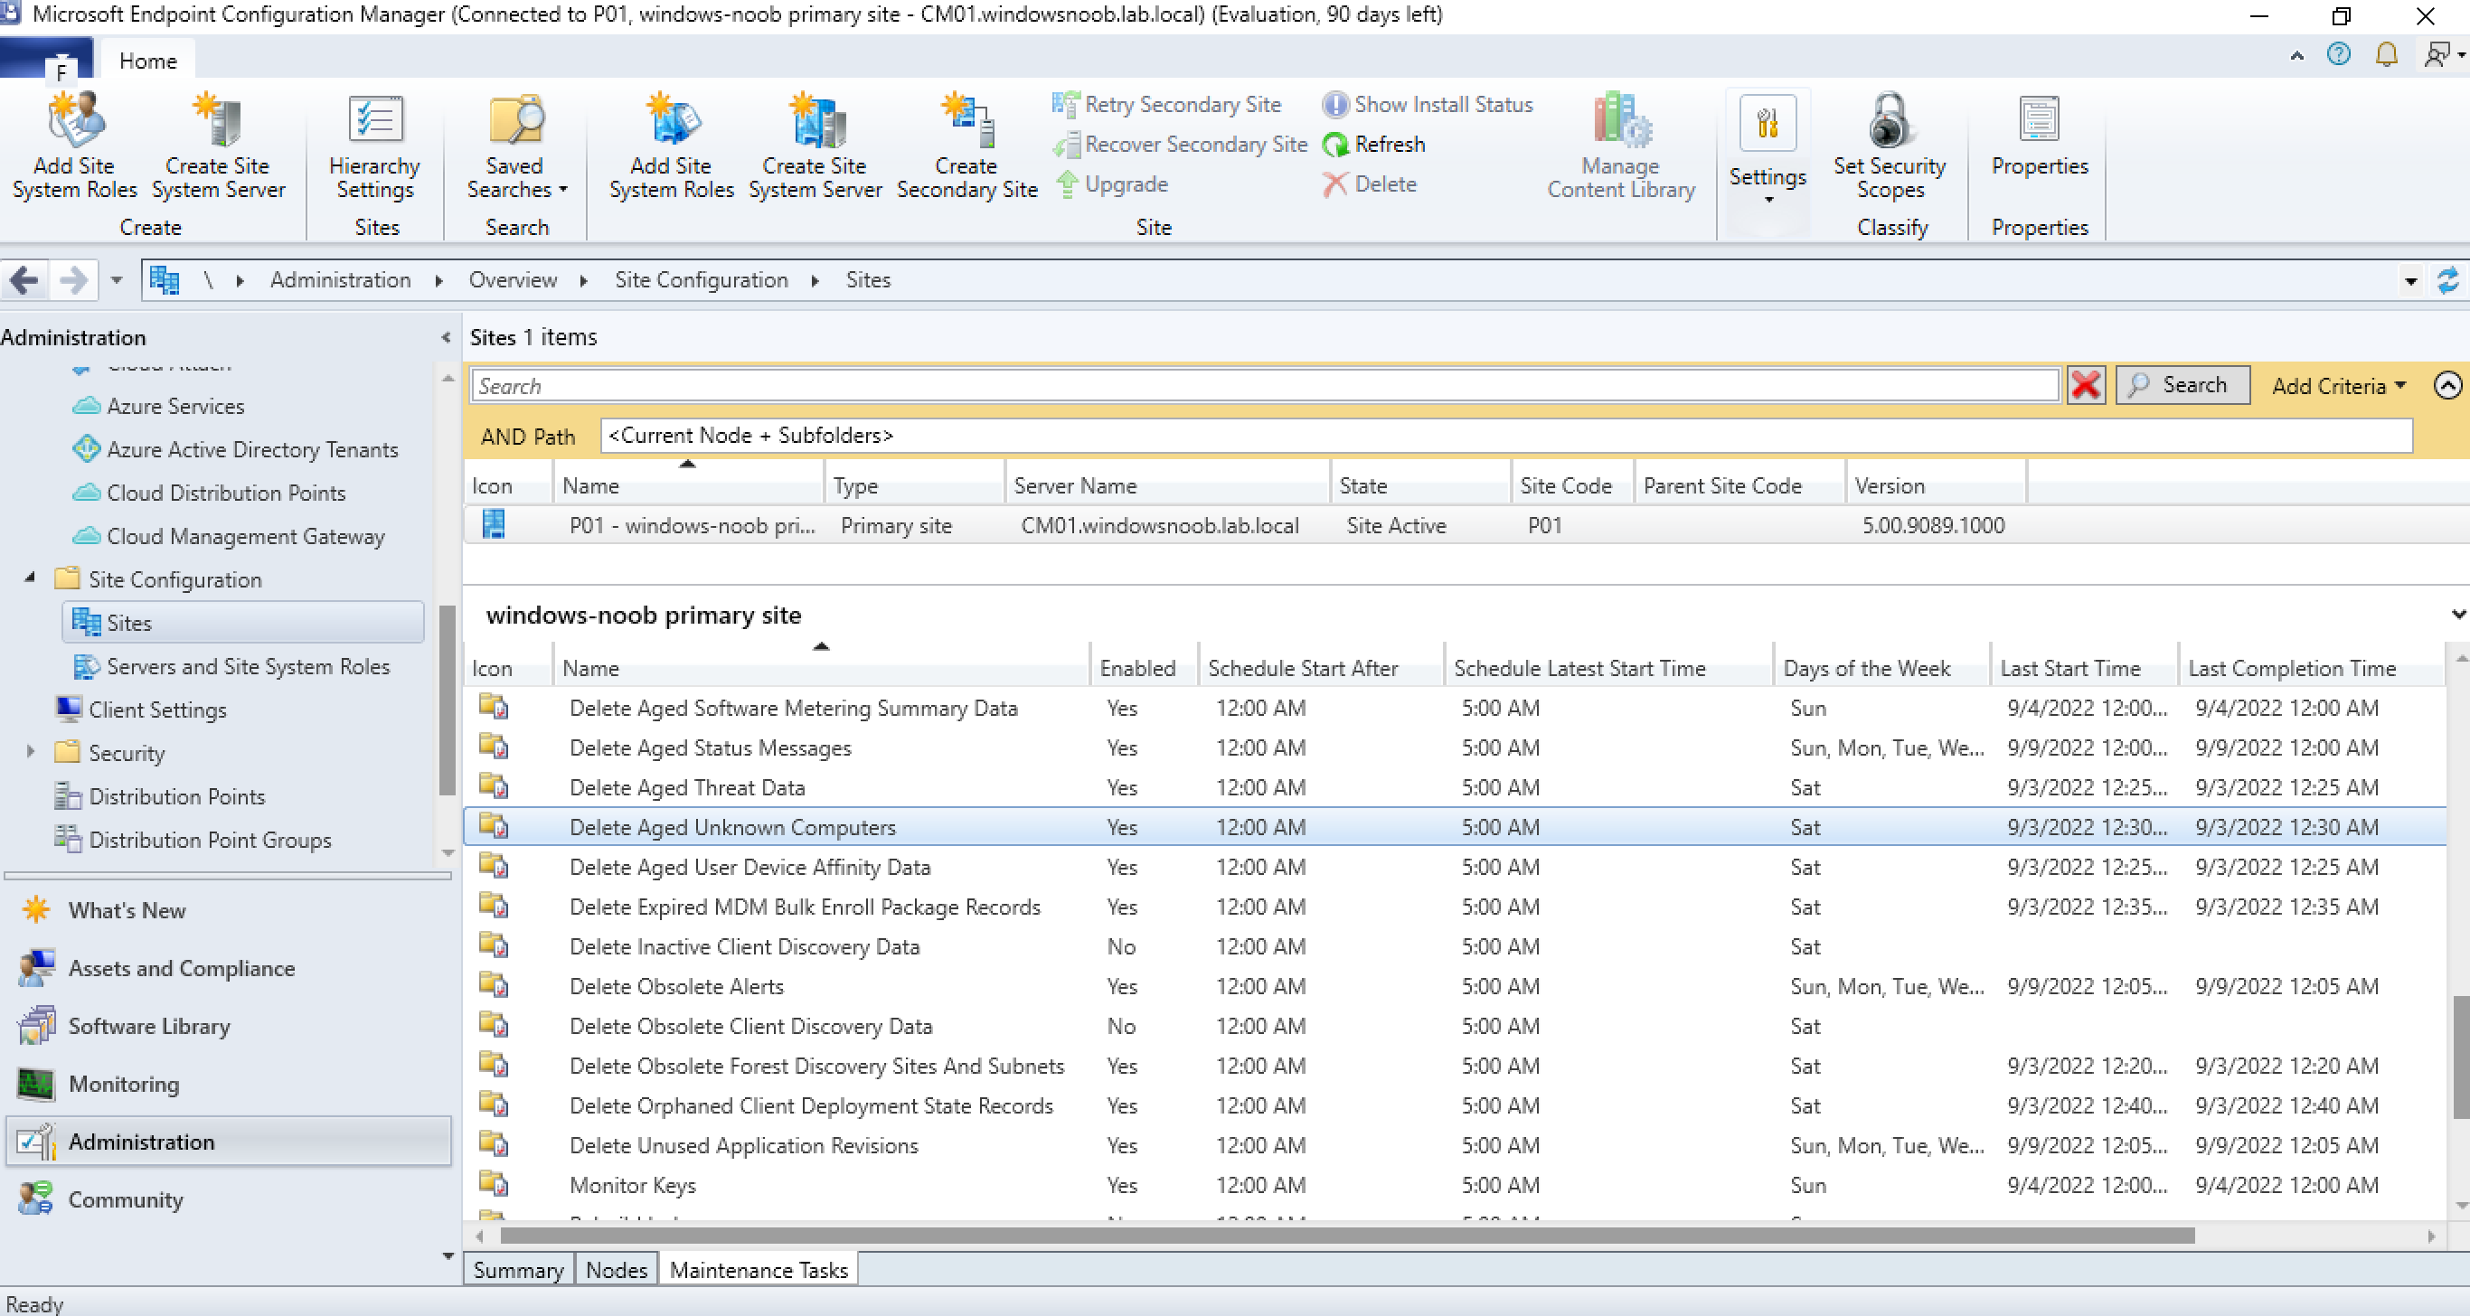Screen dimensions: 2470x1316
Task: Collapse the windows-noob primary site details pane
Action: tap(2457, 616)
